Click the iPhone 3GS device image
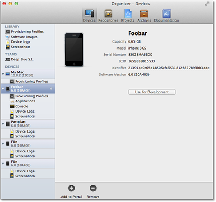This screenshot has width=216, height=202. point(74,50)
